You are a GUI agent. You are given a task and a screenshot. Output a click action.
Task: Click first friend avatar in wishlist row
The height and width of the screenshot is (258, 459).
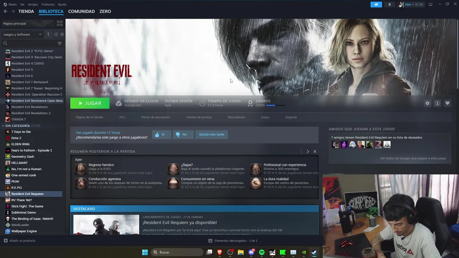[x=335, y=144]
